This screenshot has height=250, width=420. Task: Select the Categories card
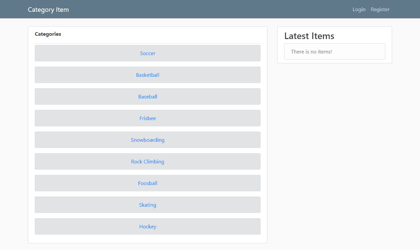147,135
